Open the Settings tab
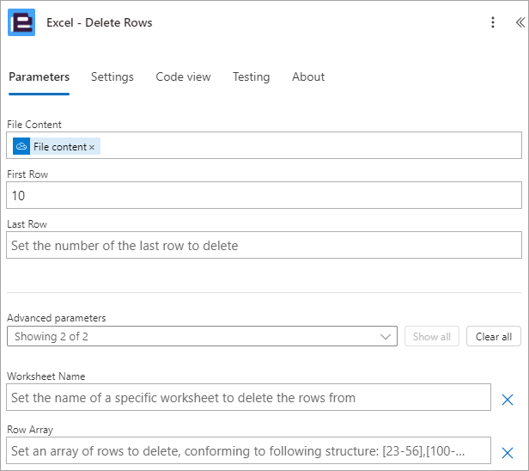529x471 pixels. point(112,76)
